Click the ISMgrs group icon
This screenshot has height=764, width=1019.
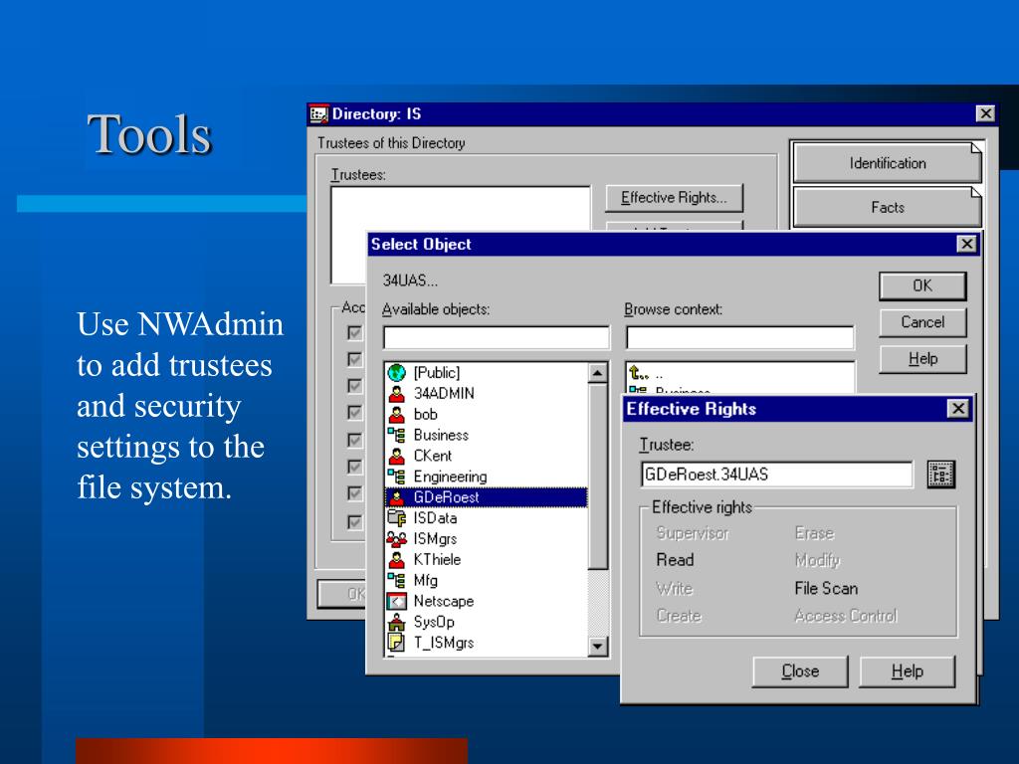coord(396,539)
